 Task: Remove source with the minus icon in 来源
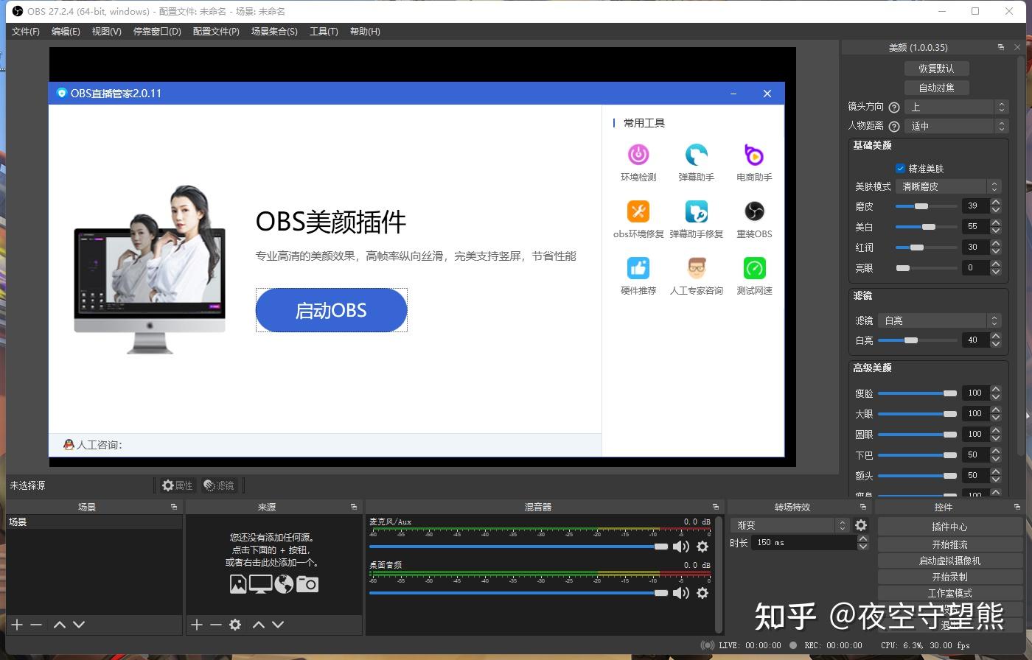(x=216, y=625)
